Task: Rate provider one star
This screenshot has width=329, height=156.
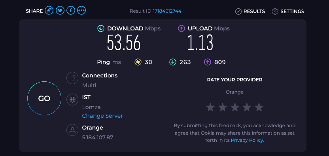Action: click(x=210, y=107)
